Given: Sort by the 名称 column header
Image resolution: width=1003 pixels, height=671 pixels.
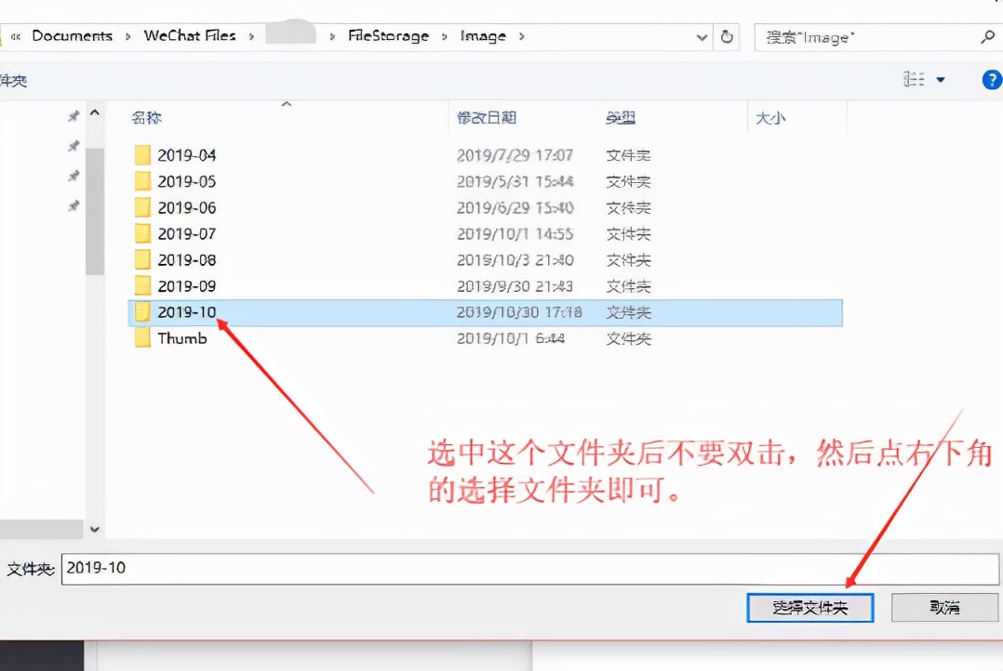Looking at the screenshot, I should (x=146, y=118).
